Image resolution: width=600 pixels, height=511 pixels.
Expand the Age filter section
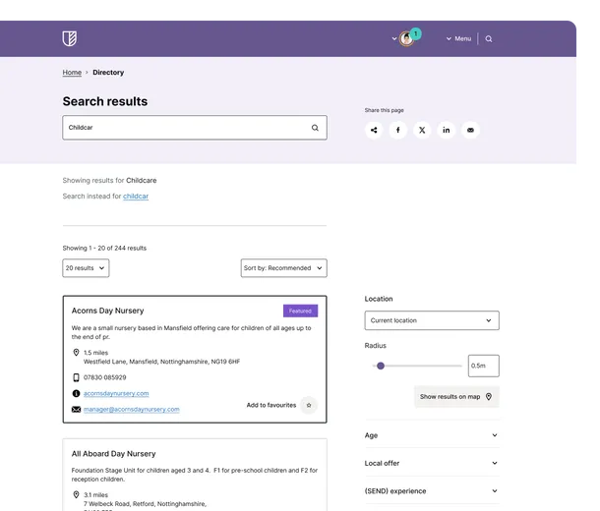pos(432,435)
